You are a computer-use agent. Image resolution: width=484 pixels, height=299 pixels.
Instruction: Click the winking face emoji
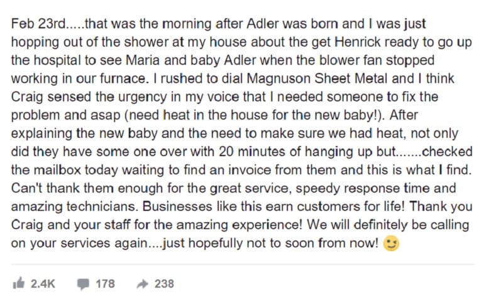coord(391,244)
